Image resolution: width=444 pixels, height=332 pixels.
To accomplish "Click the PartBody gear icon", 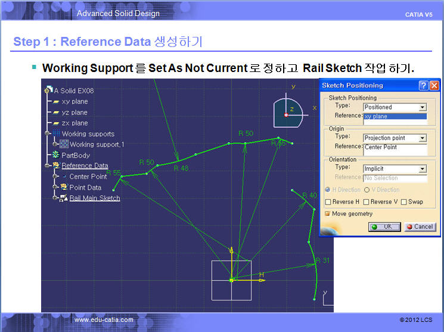I will [x=57, y=155].
